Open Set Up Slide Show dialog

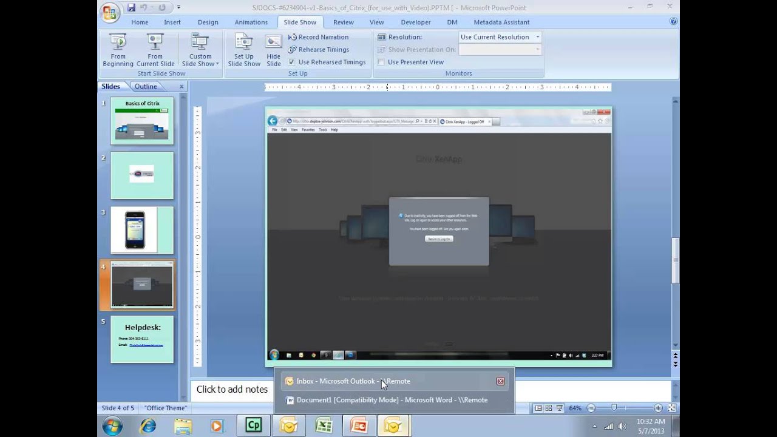click(244, 50)
